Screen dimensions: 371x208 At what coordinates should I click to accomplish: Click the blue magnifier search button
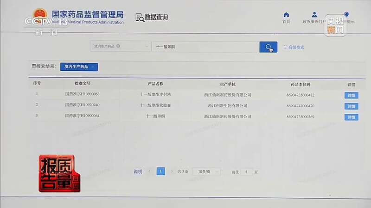click(268, 47)
